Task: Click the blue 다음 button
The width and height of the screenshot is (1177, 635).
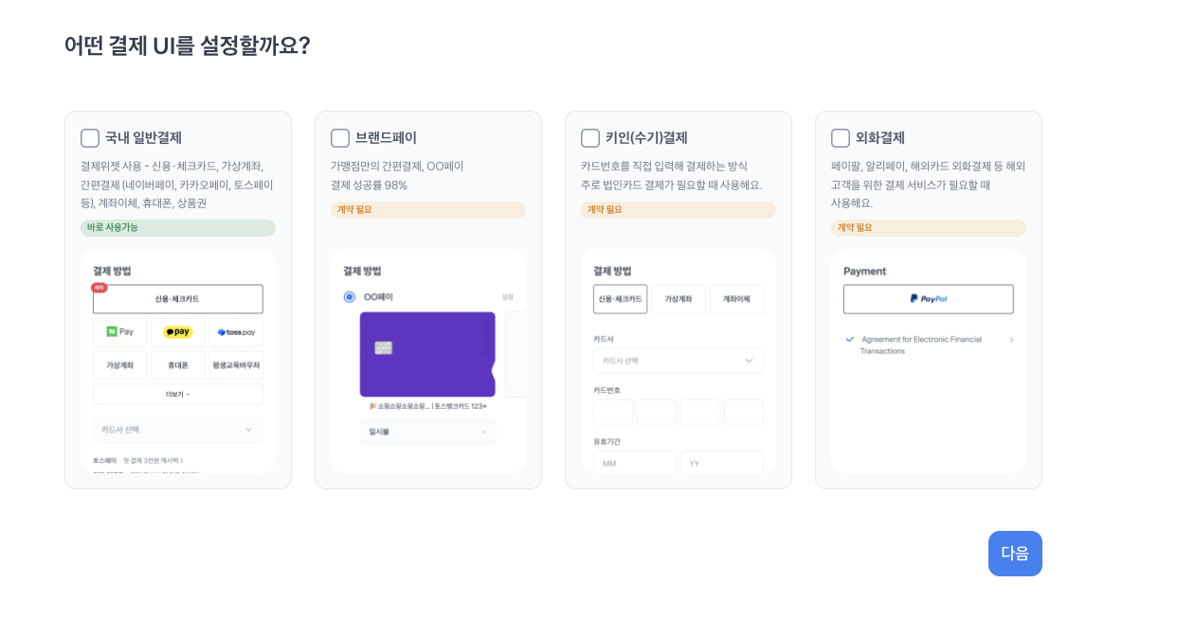Action: click(1015, 554)
